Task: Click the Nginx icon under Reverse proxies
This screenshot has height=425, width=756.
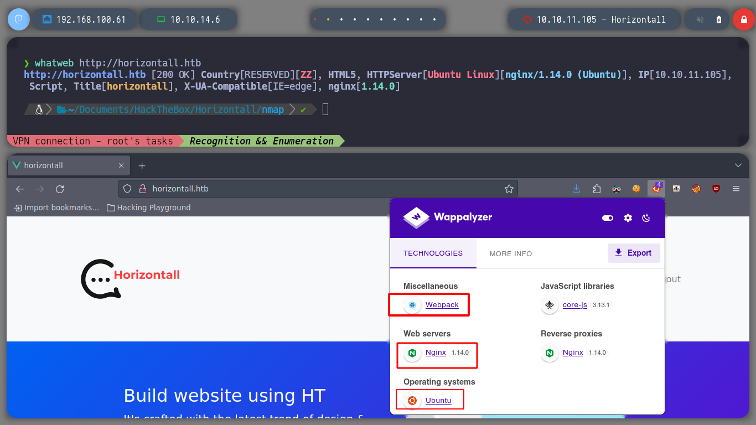Action: point(550,353)
